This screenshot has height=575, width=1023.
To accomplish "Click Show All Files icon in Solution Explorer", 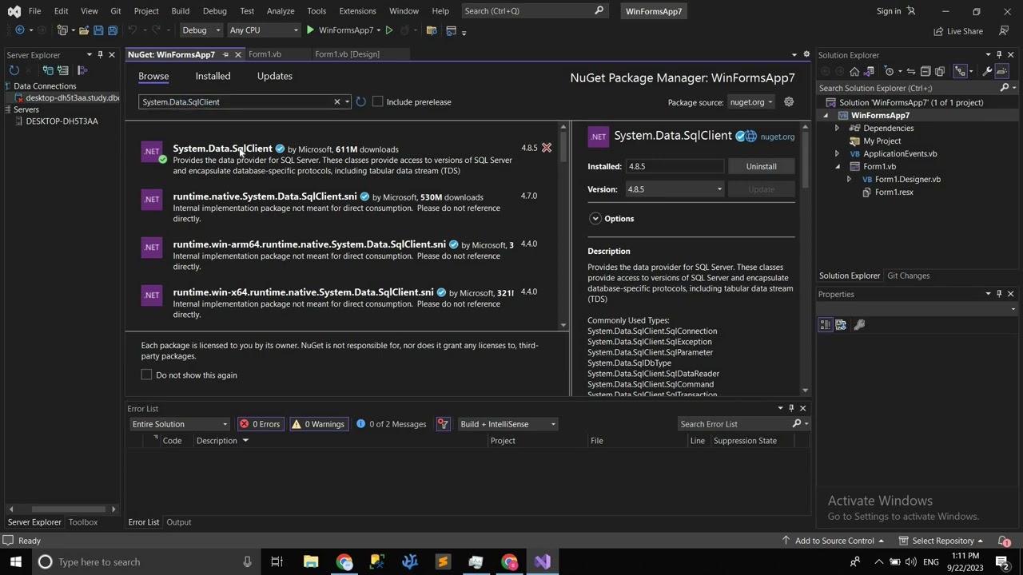I will [x=940, y=71].
